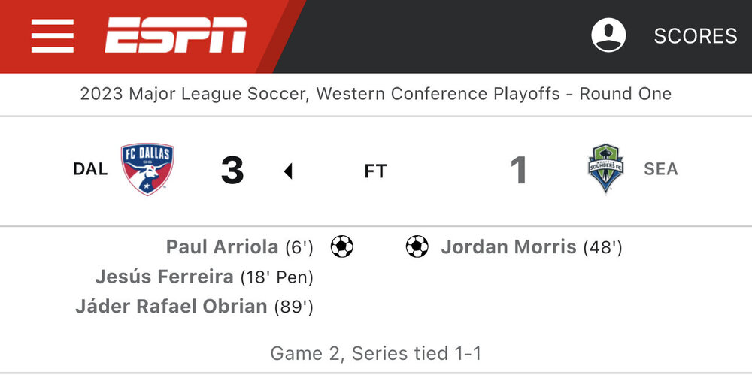This screenshot has width=752, height=378.
Task: Click Seattle's score of 1
Action: [x=518, y=171]
